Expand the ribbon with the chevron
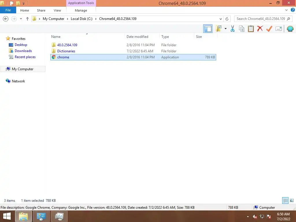The width and height of the screenshot is (296, 222). click(x=286, y=10)
